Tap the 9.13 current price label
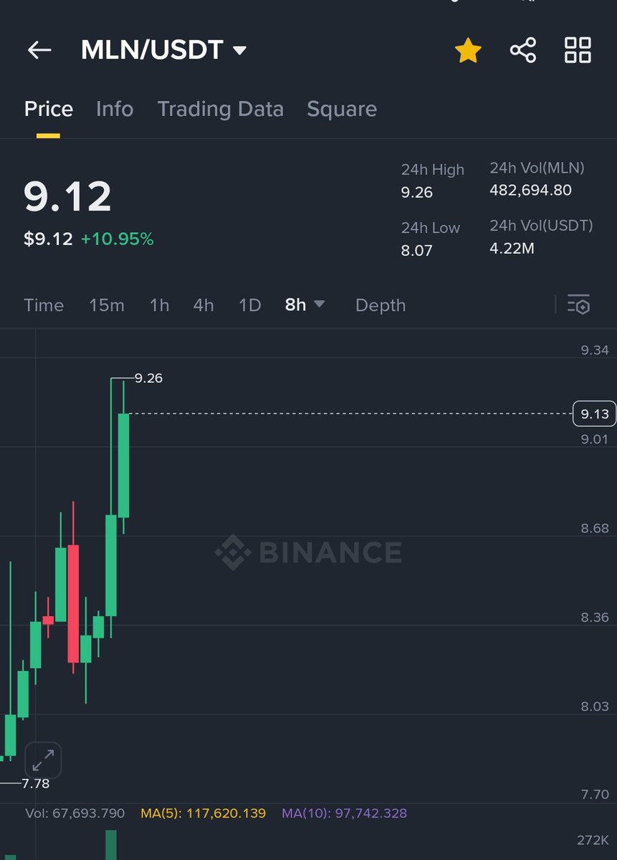The width and height of the screenshot is (617, 860). click(x=594, y=414)
